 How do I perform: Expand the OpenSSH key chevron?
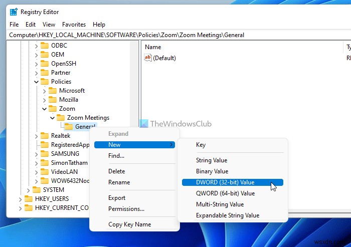pos(36,64)
